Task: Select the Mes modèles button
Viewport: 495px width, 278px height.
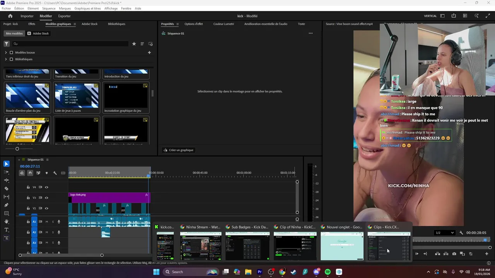Action: coord(14,34)
